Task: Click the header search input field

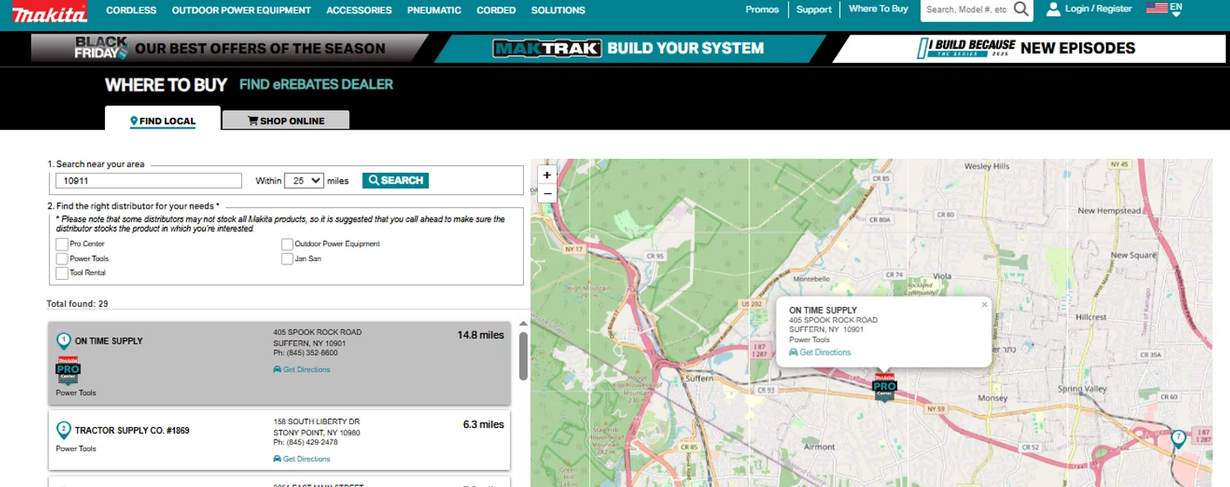Action: [x=966, y=10]
